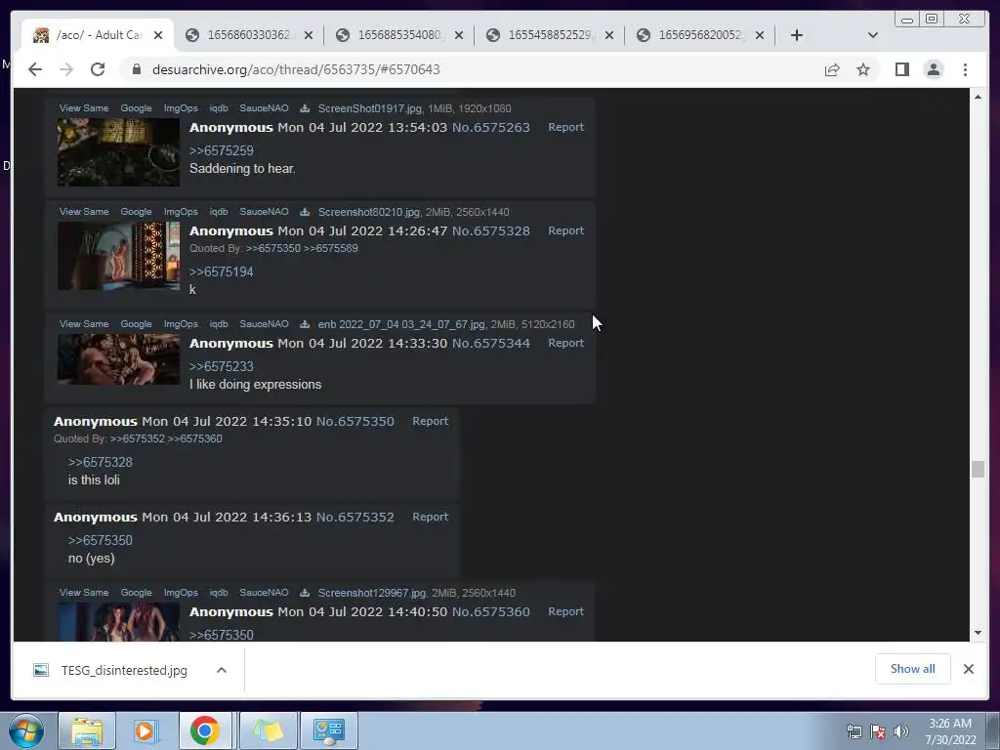The height and width of the screenshot is (750, 1000).
Task: Click Show all downloads button
Action: (x=913, y=669)
